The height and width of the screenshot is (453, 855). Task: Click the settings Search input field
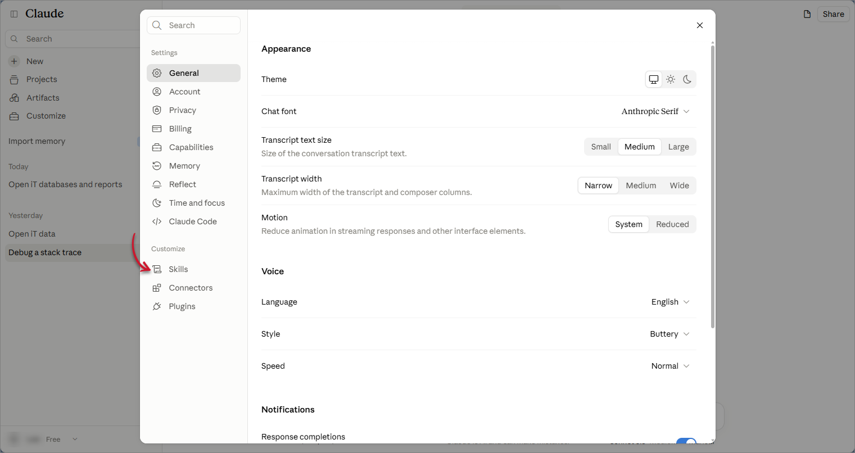tap(193, 25)
